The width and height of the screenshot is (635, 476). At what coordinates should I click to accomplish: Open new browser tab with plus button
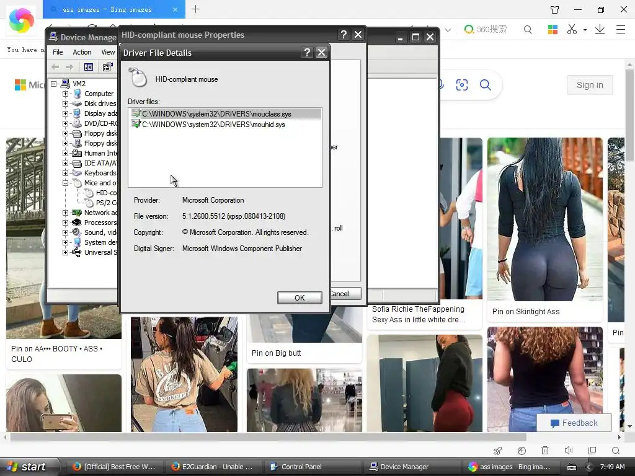point(195,9)
